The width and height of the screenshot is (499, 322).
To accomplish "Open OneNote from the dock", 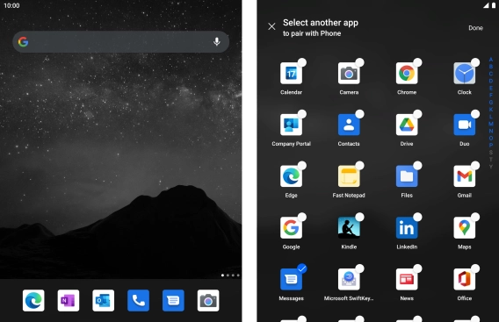I will point(69,300).
